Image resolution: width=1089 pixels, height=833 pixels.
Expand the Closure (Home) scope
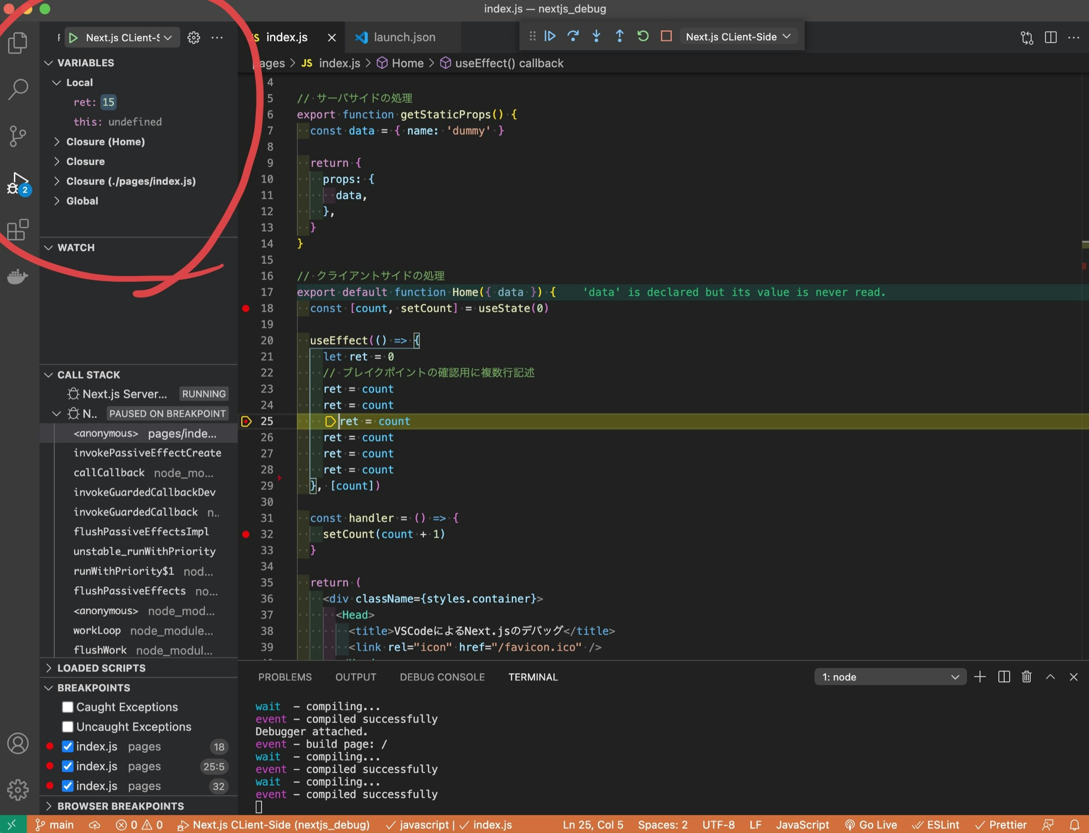(106, 142)
